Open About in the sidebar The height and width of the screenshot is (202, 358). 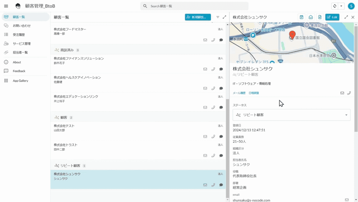[25, 62]
